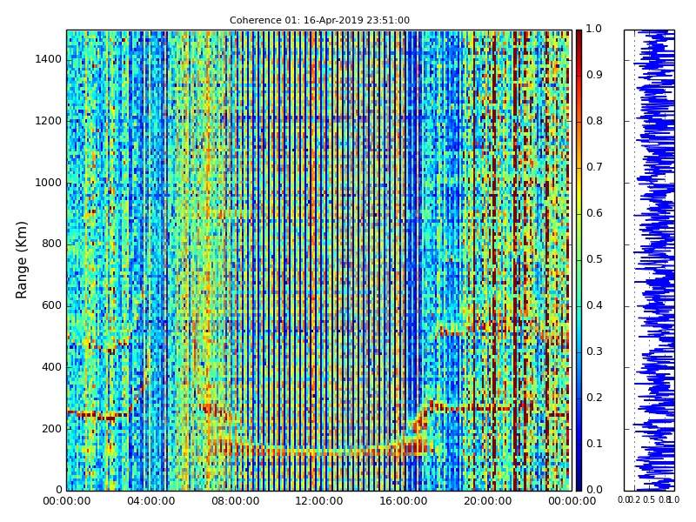Click the 800 range tick label
Image resolution: width=696 pixels, height=522 pixels.
(x=51, y=244)
